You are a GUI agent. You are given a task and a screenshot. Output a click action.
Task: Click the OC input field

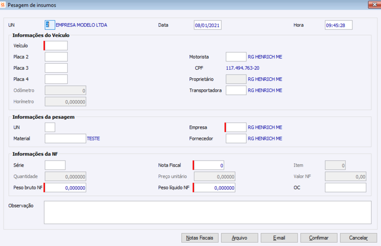pos(346,188)
